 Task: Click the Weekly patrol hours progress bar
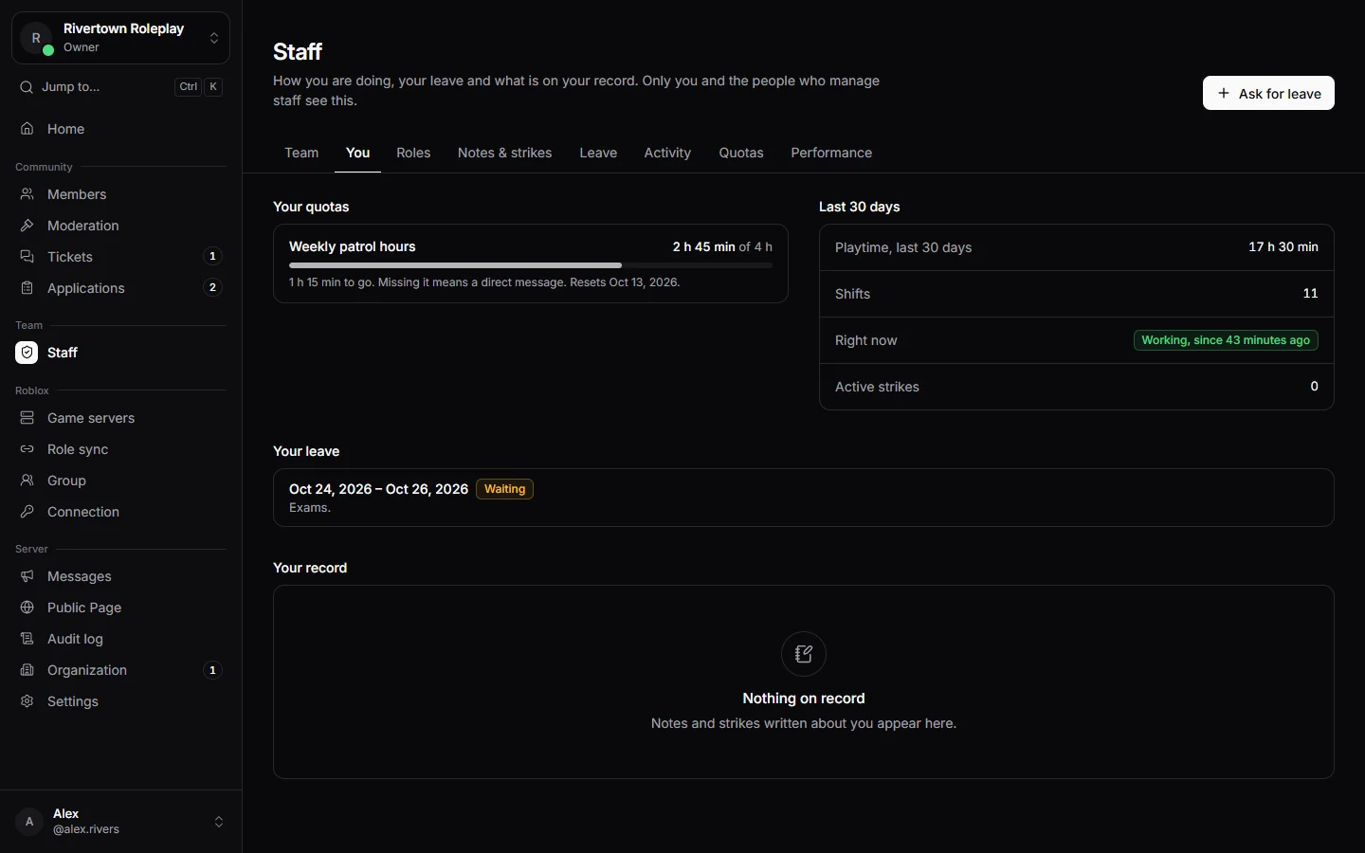pyautogui.click(x=531, y=265)
